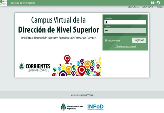Viewport: 164px width, 113px height.
Task: Click the Dirección de Nivel Superior header title
Action: 23,3
